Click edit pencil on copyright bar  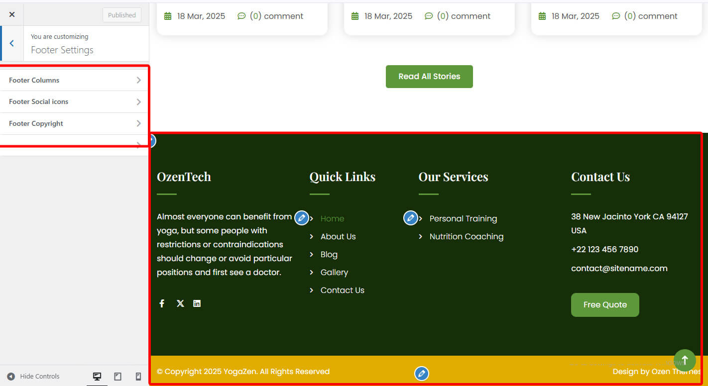422,374
